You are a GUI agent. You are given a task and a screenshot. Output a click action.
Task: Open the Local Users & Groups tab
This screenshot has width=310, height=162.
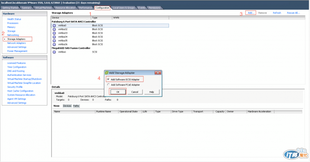(x=124, y=8)
